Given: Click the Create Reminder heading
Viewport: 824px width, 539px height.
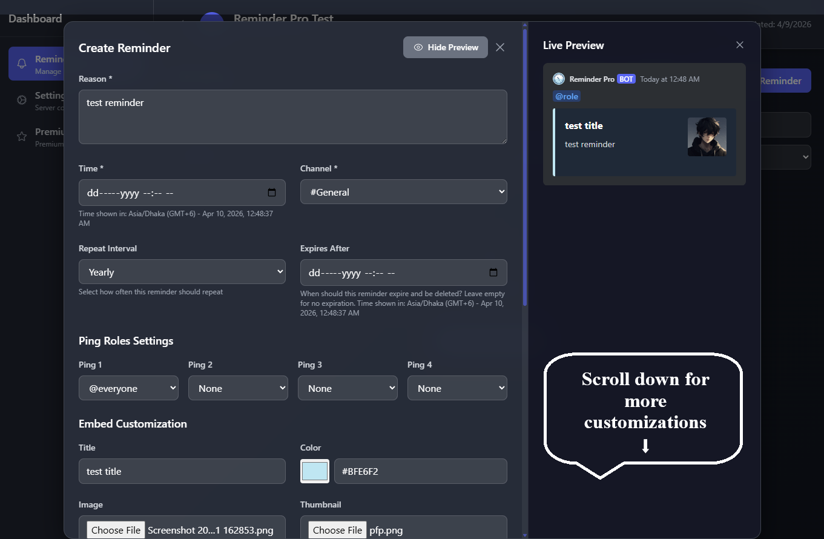Looking at the screenshot, I should tap(125, 48).
